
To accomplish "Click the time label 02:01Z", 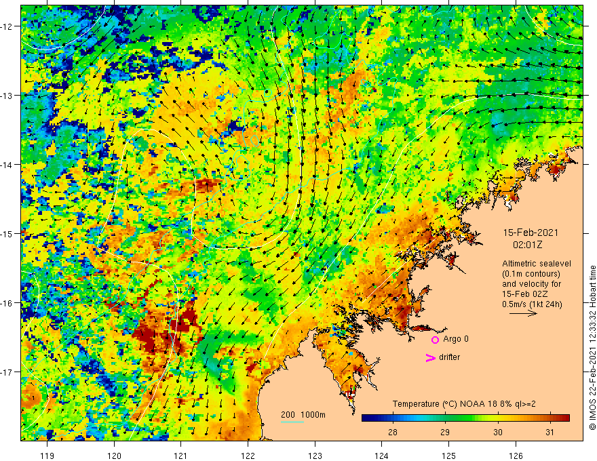I will click(x=527, y=245).
